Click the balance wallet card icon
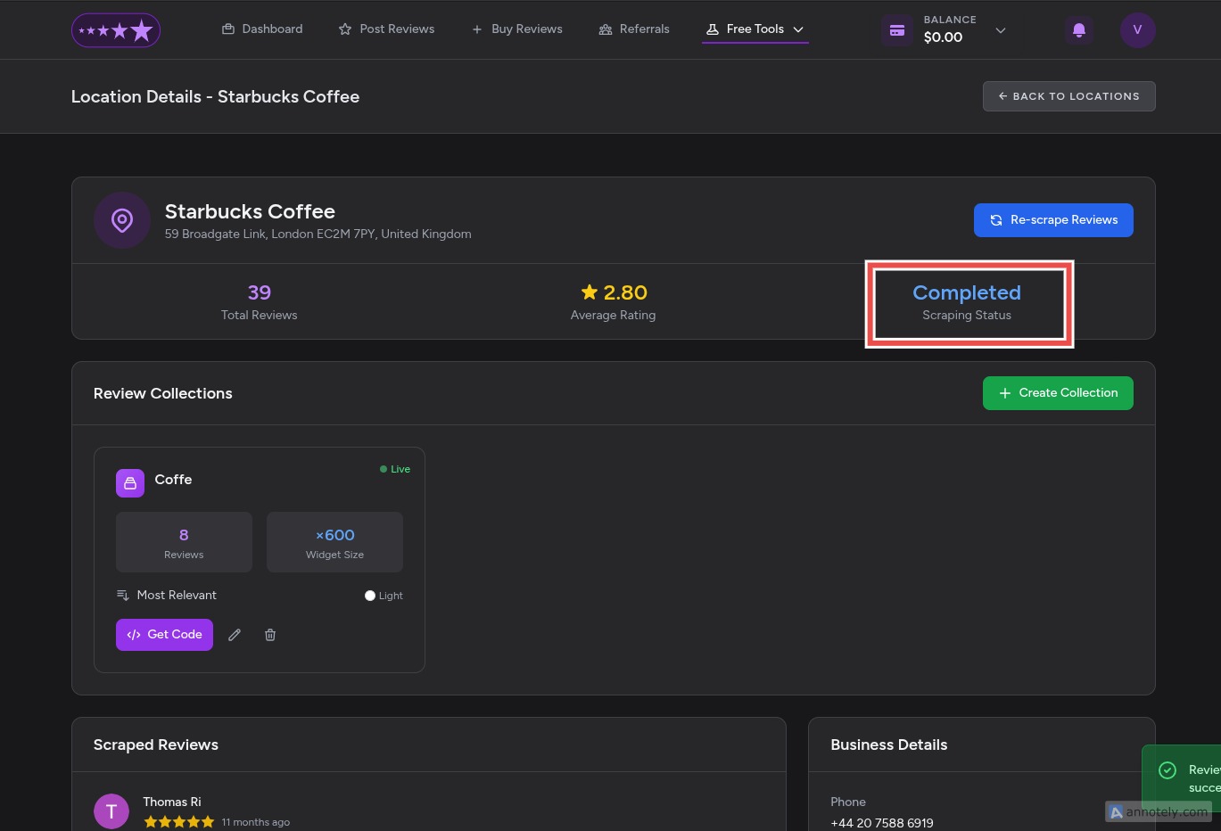1221x831 pixels. (897, 30)
